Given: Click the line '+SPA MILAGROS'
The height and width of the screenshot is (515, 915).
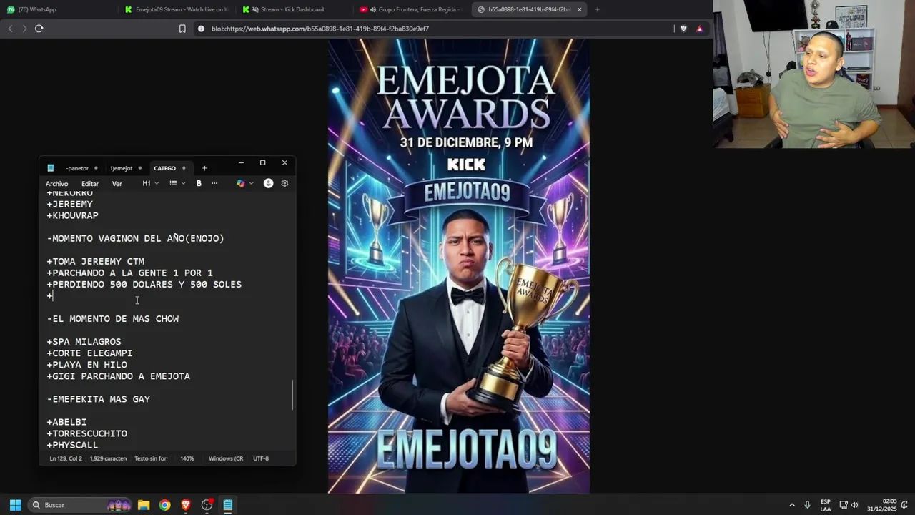Looking at the screenshot, I should 84,342.
